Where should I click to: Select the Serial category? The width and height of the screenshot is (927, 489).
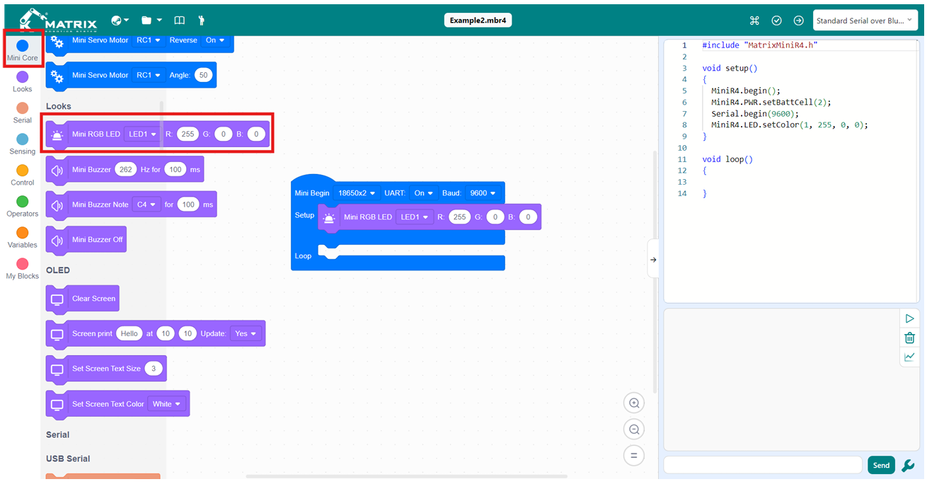tap(23, 113)
